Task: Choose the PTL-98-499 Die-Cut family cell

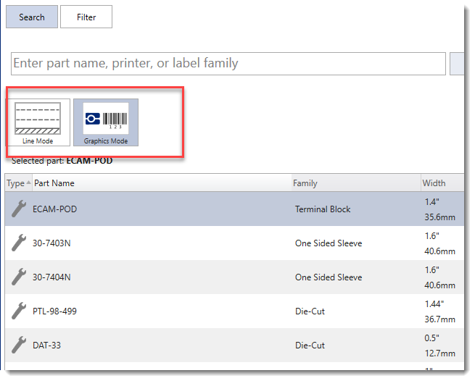Action: tap(310, 311)
